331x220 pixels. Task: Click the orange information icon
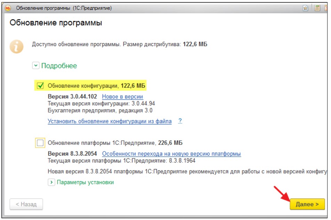[x=17, y=46]
